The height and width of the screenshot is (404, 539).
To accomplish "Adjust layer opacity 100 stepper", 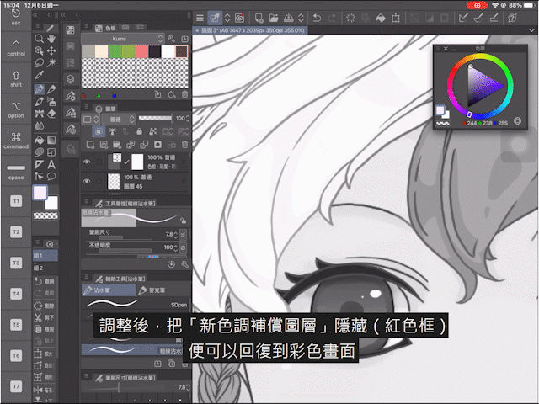I will click(x=188, y=119).
